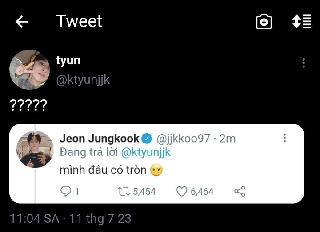Viewport: 320px width, 232px height.
Task: Tap the share icon on quoted tweet
Action: tap(240, 191)
